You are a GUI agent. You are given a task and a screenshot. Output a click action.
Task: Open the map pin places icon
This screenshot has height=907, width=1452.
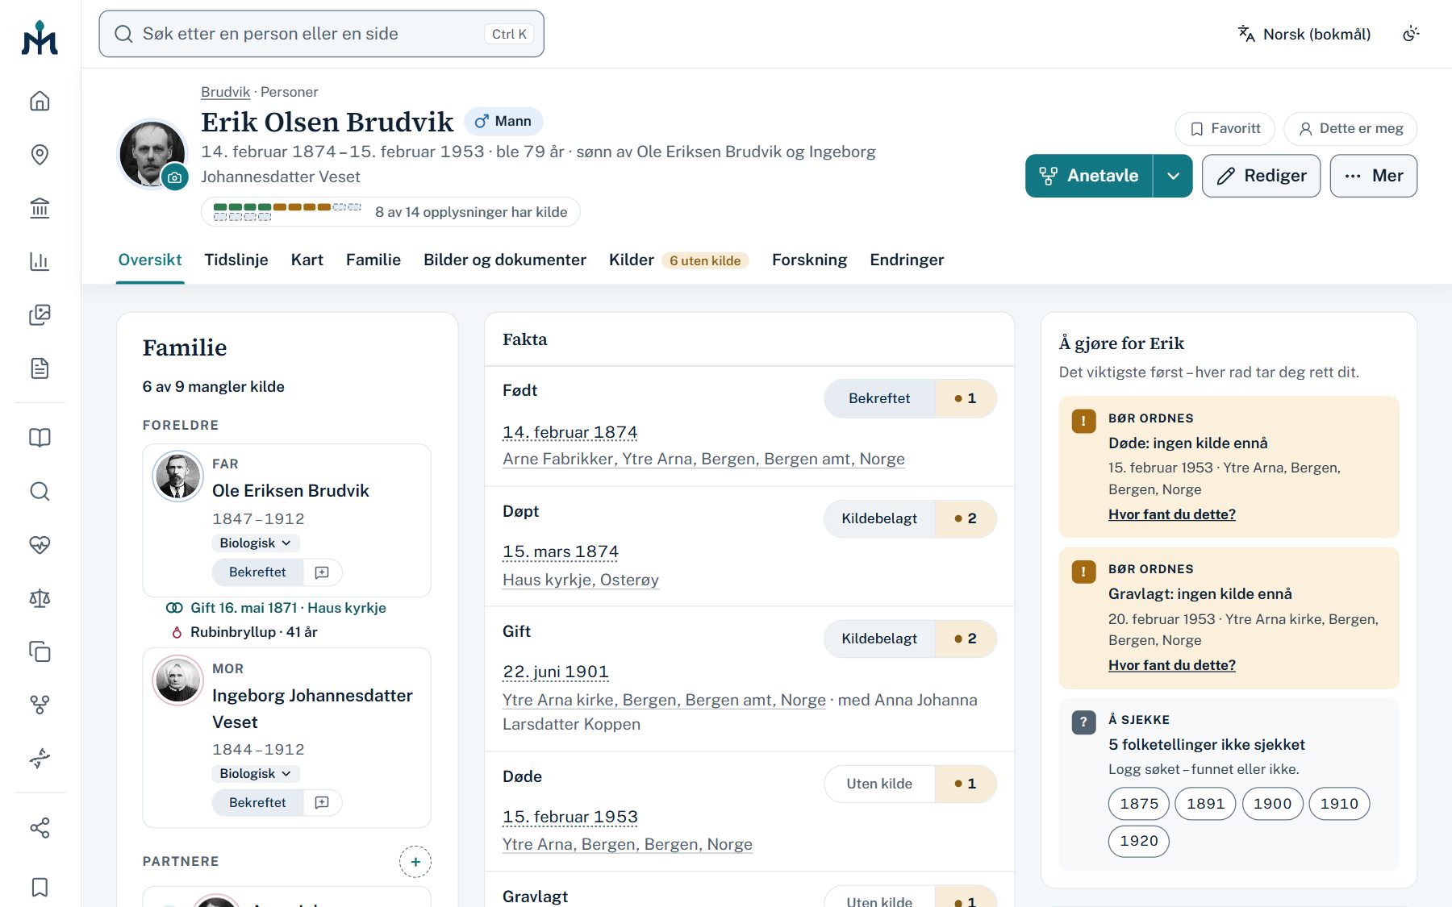(x=40, y=154)
